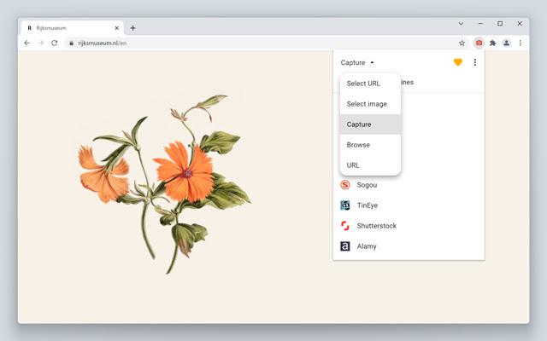Viewport: 547px width, 341px height.
Task: Click the rijksmuseum.nl address bar
Action: tap(256, 43)
